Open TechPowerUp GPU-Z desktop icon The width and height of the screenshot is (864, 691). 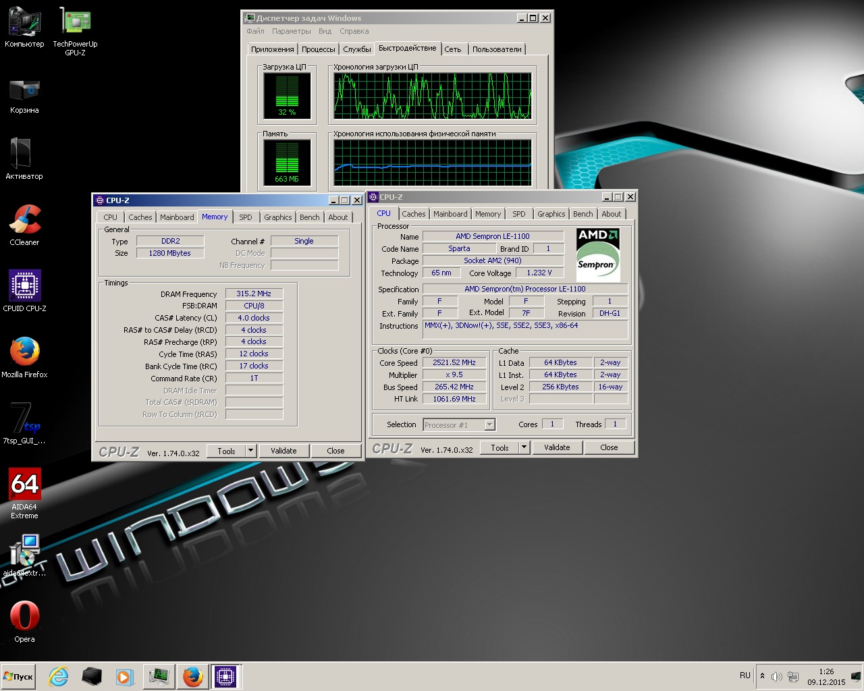point(75,30)
